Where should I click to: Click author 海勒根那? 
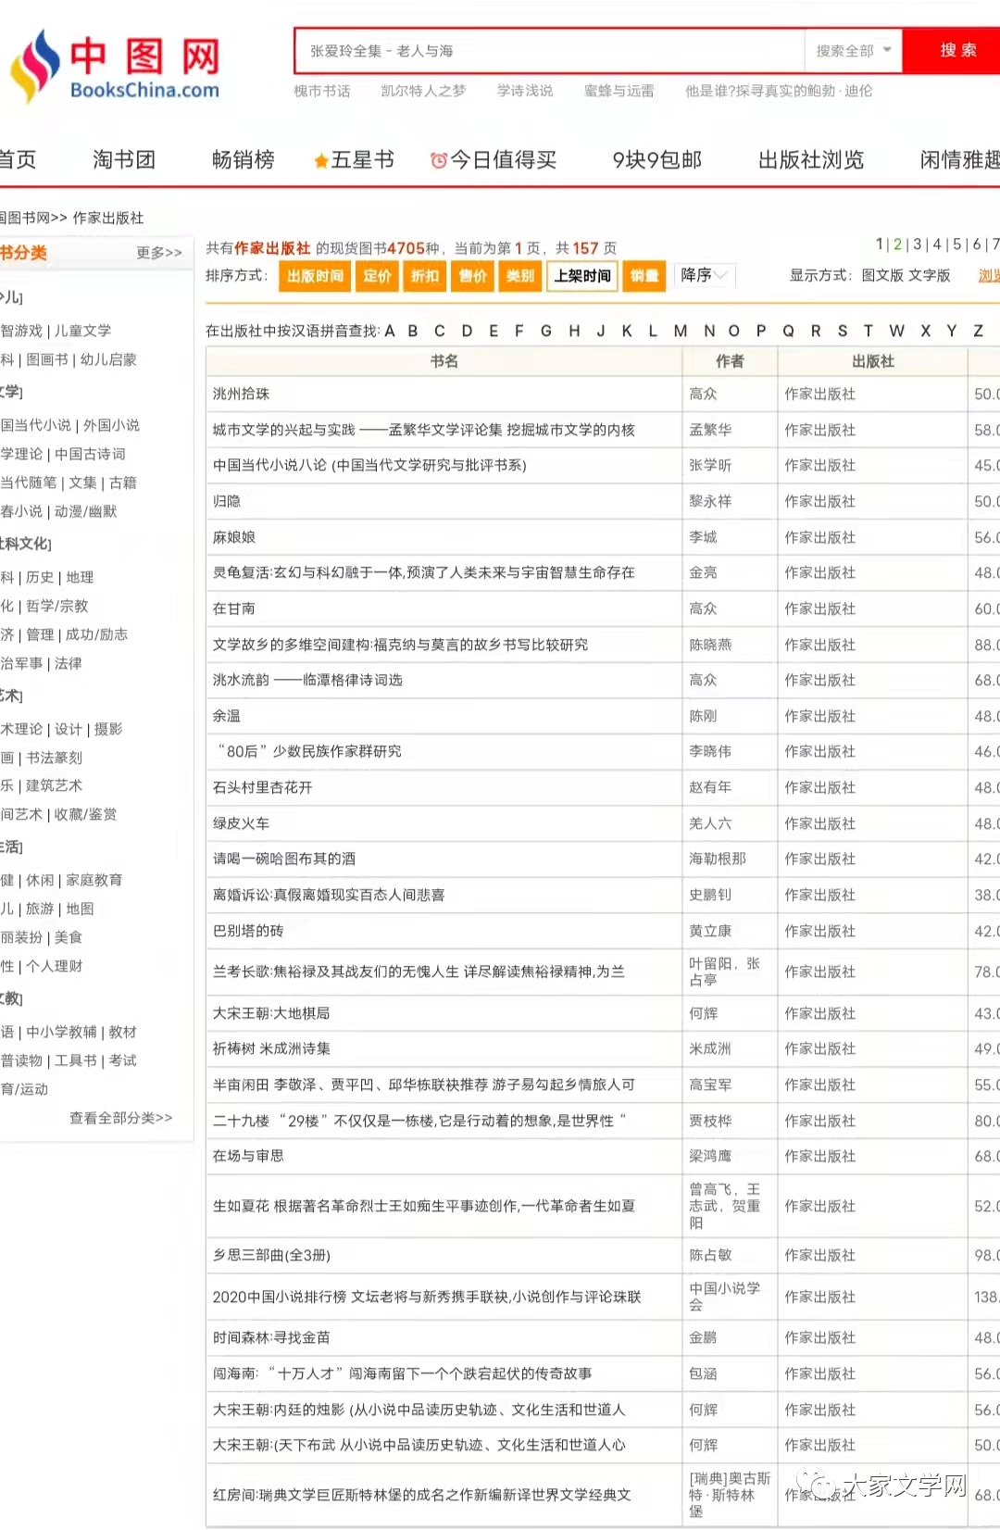[x=718, y=859]
